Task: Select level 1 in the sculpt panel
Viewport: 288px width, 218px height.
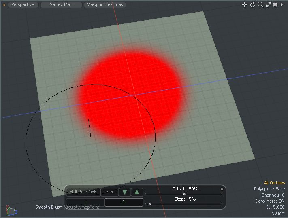Action: 85,202
